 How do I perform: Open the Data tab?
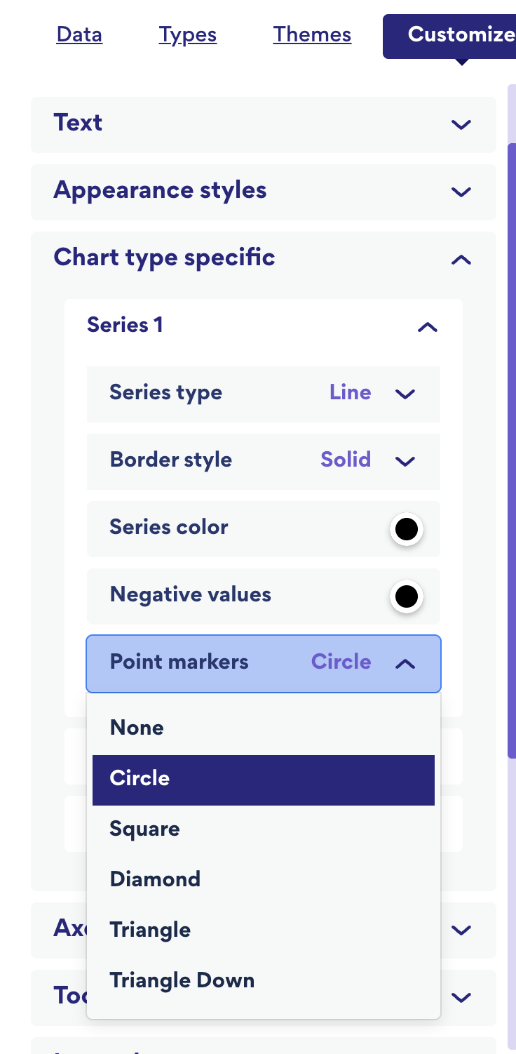click(x=79, y=34)
